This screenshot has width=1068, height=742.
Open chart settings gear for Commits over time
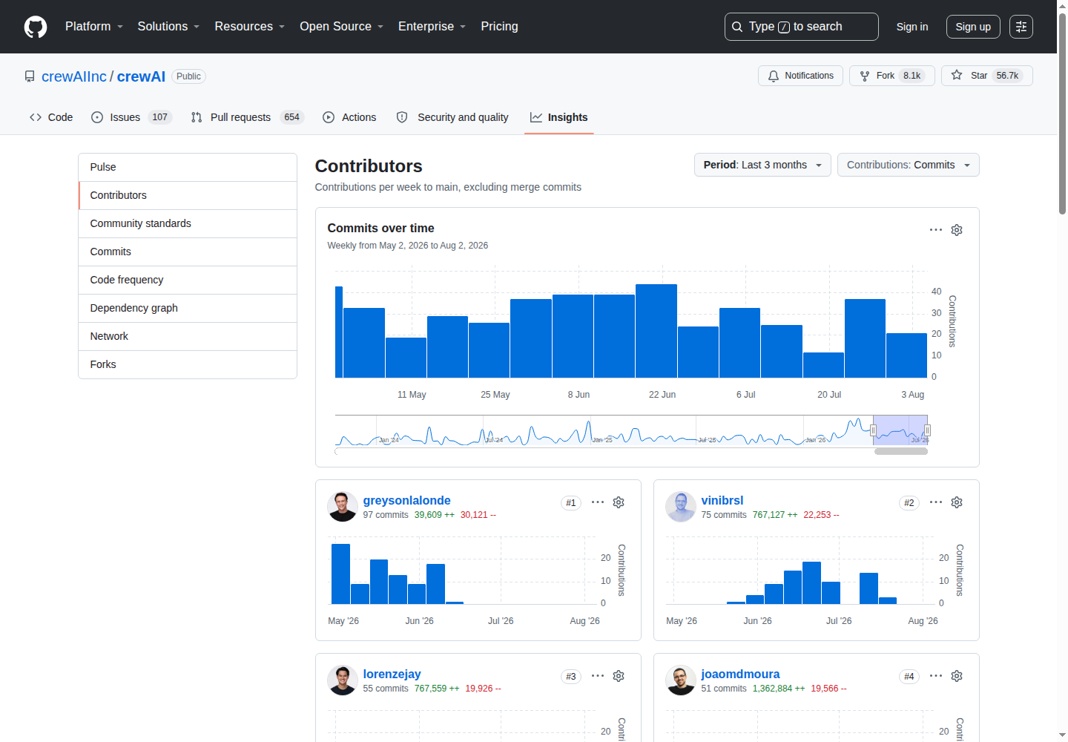tap(957, 230)
